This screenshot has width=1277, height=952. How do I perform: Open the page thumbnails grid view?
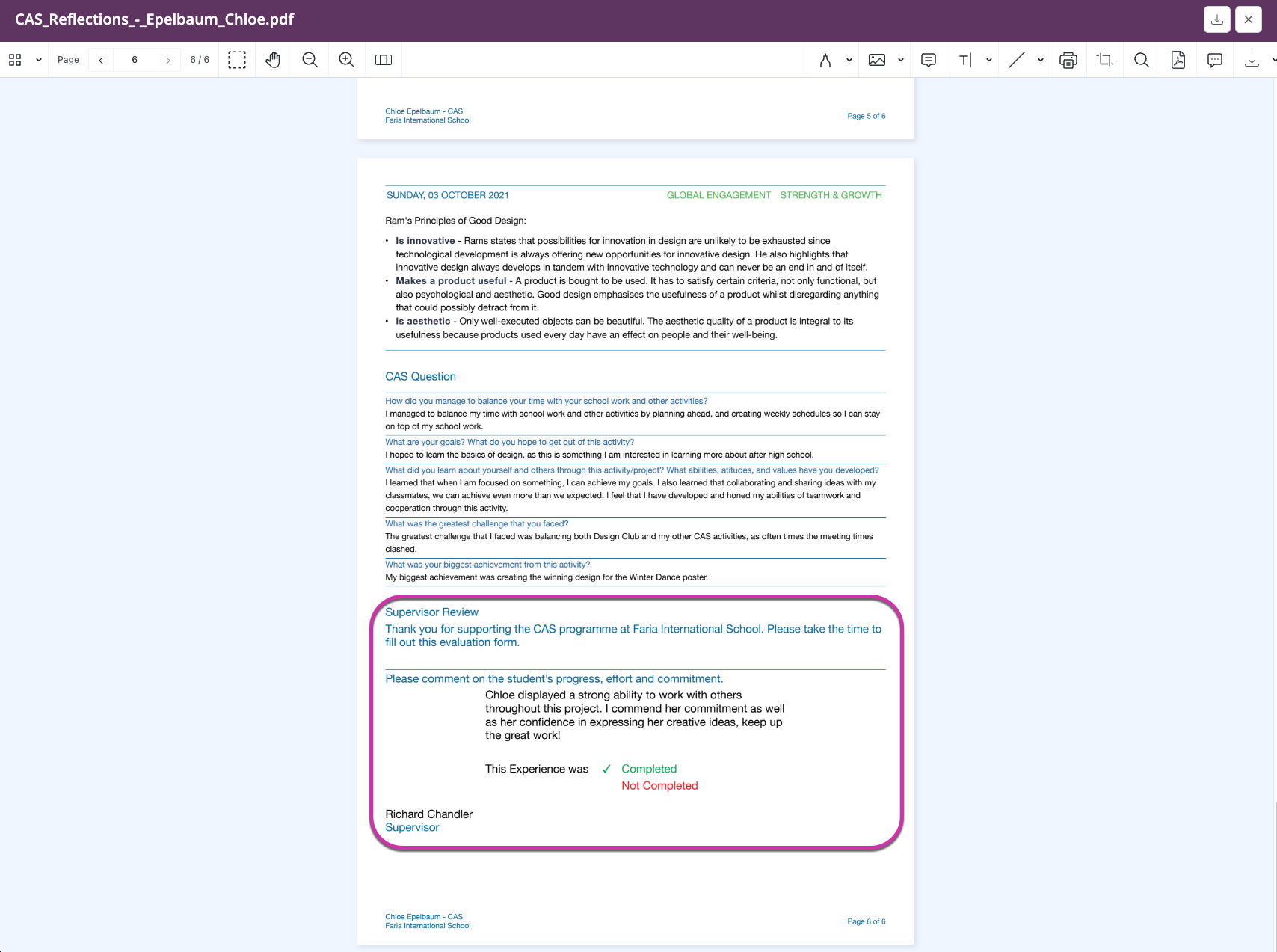click(x=15, y=59)
